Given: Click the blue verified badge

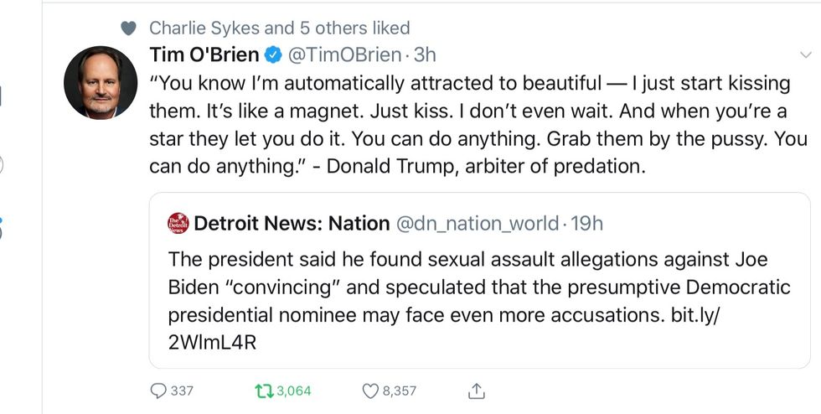Looking at the screenshot, I should (273, 56).
